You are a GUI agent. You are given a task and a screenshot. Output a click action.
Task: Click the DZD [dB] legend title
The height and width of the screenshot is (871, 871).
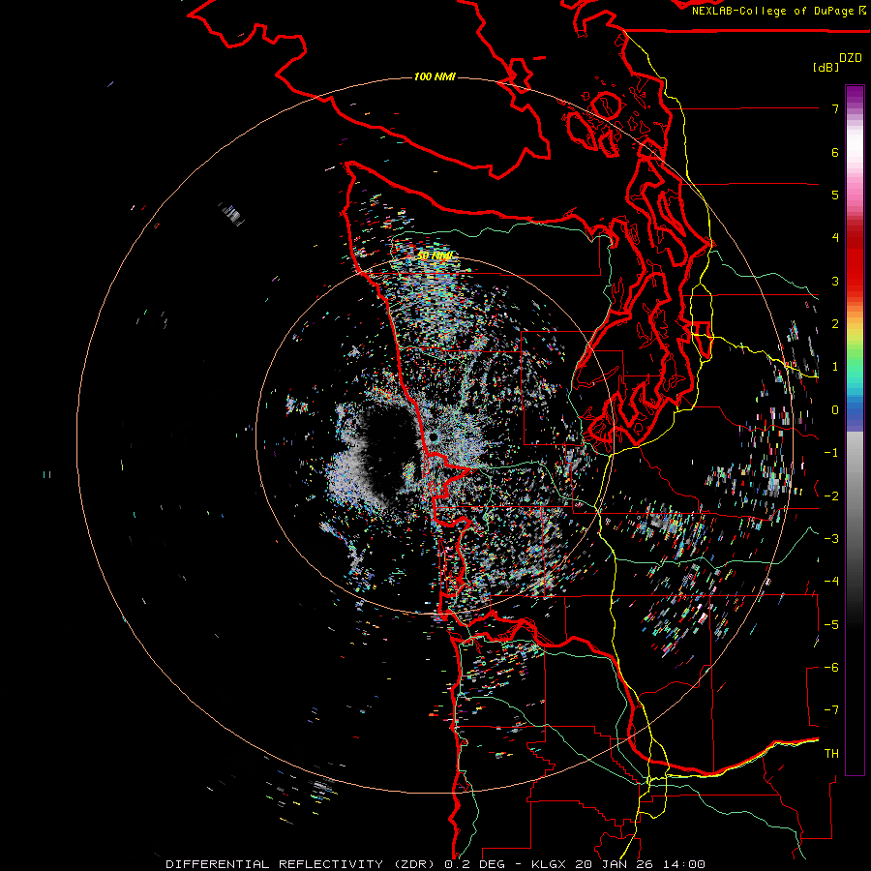(838, 62)
